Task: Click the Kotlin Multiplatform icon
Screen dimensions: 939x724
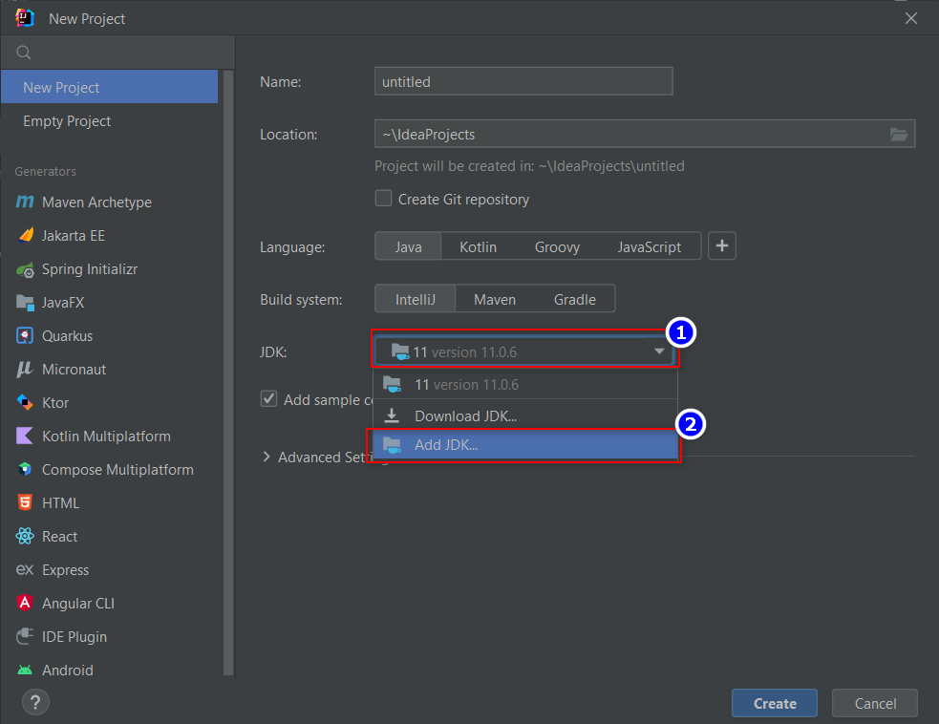Action: (x=25, y=436)
